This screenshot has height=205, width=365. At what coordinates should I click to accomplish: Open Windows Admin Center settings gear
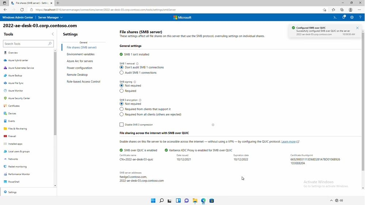[352, 18]
